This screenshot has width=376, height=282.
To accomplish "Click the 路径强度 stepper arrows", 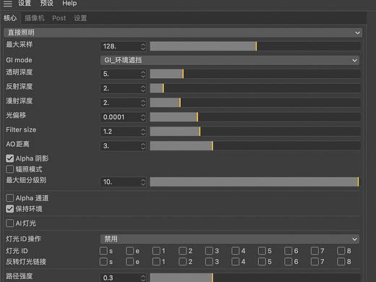I will (x=143, y=278).
